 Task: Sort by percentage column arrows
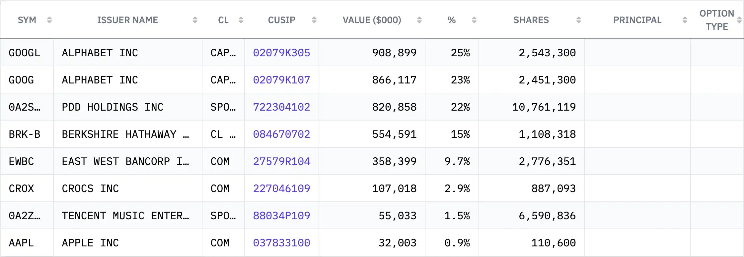474,20
